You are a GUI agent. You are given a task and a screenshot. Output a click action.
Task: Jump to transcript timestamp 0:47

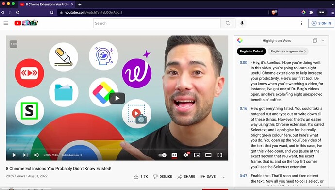(243, 176)
